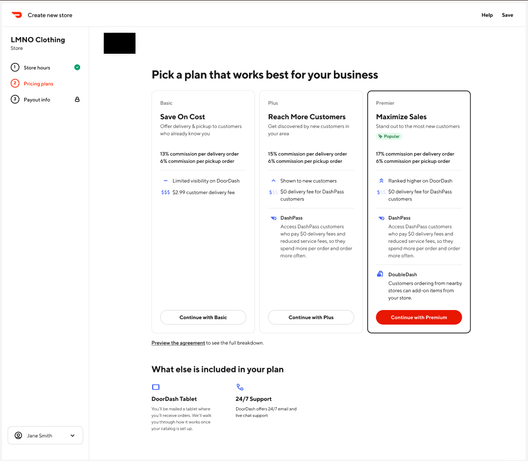Go to Store hours step
This screenshot has width=528, height=461.
click(37, 68)
